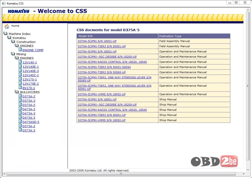Image resolution: width=252 pixels, height=178 pixels.
Task: Click the document icon beside D475A-2
Action: point(20,109)
